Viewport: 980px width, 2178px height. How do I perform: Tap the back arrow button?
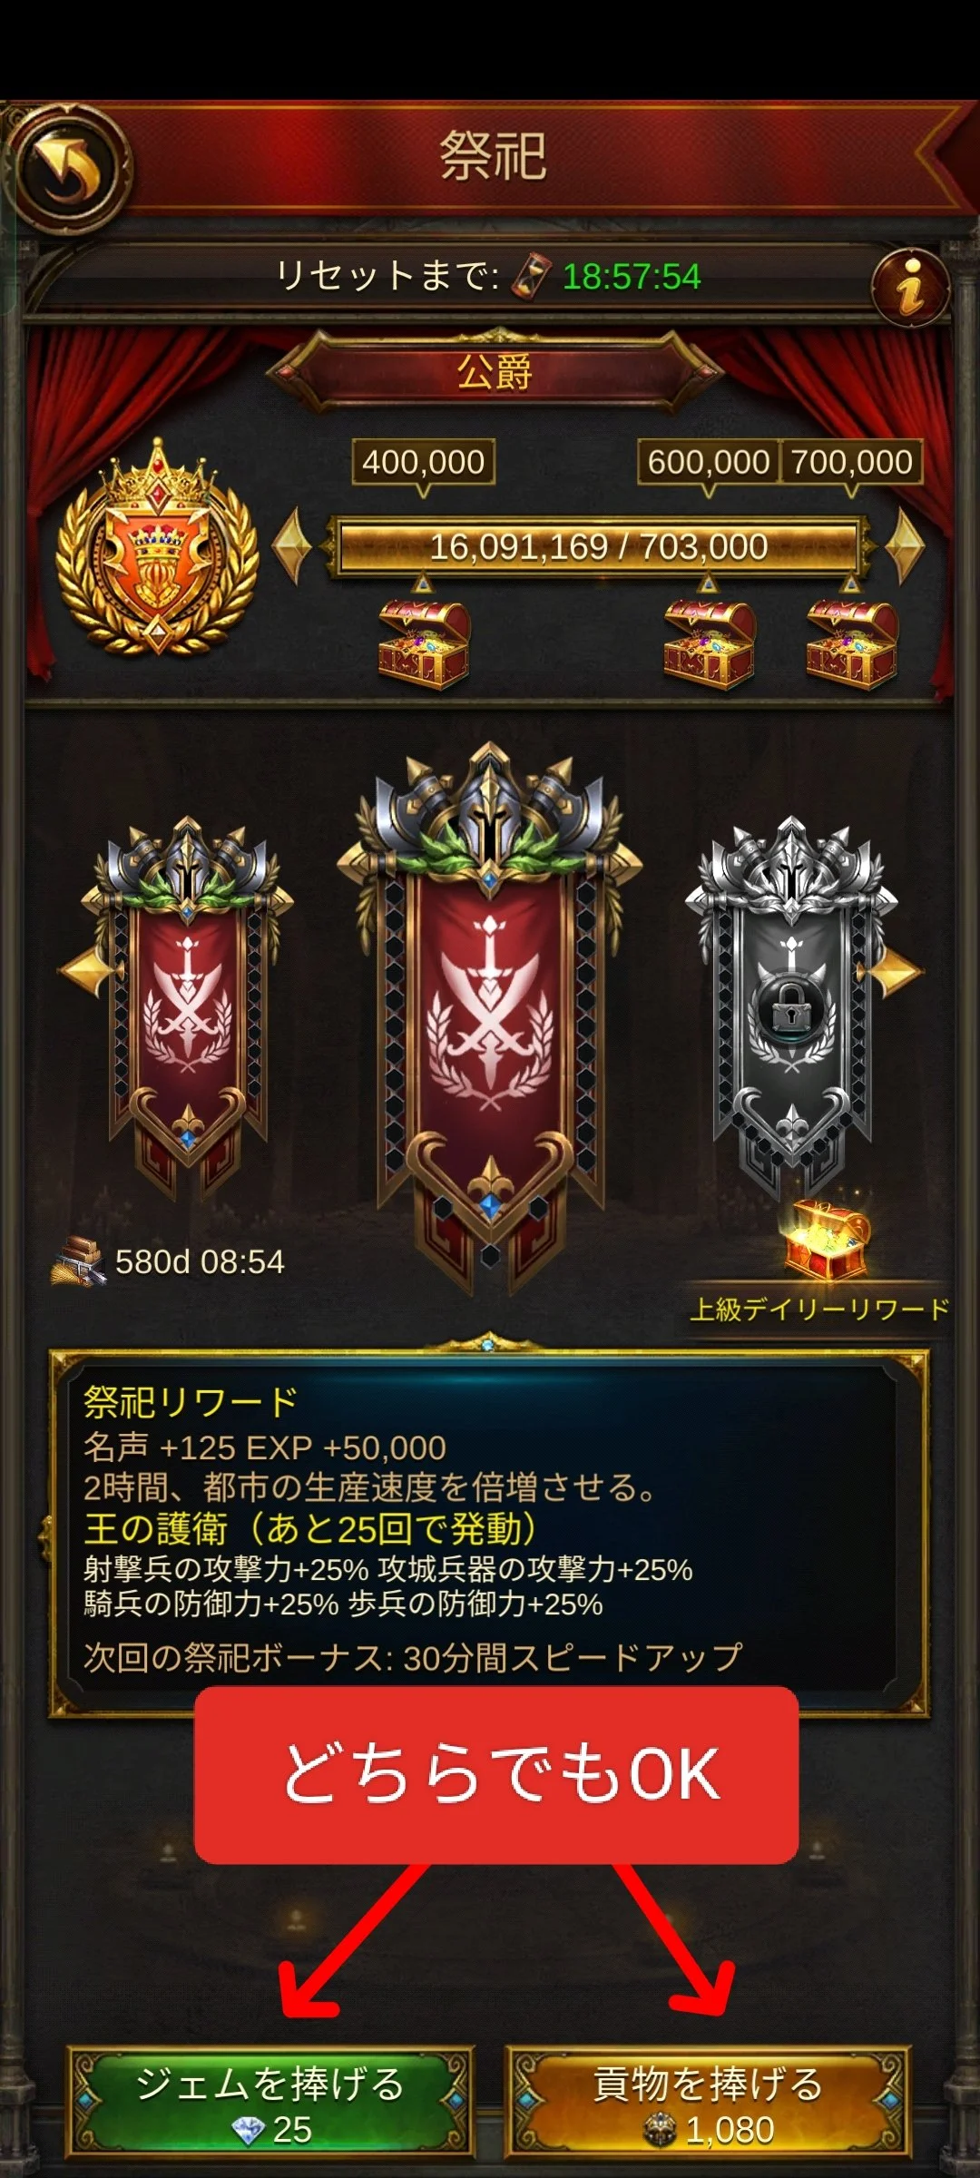[71, 169]
